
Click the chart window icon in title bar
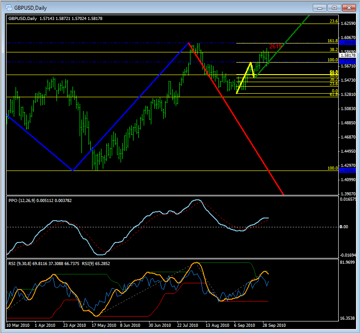click(8, 8)
